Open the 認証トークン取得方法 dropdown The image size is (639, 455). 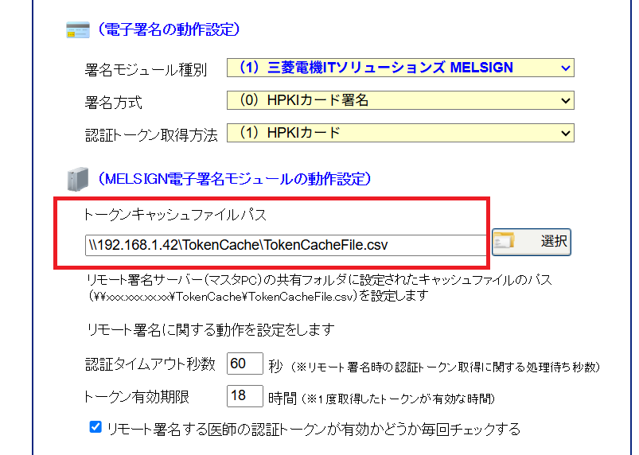pos(400,133)
